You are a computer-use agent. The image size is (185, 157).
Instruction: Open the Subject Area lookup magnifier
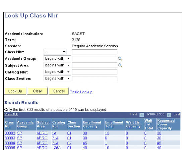pyautogui.click(x=120, y=65)
